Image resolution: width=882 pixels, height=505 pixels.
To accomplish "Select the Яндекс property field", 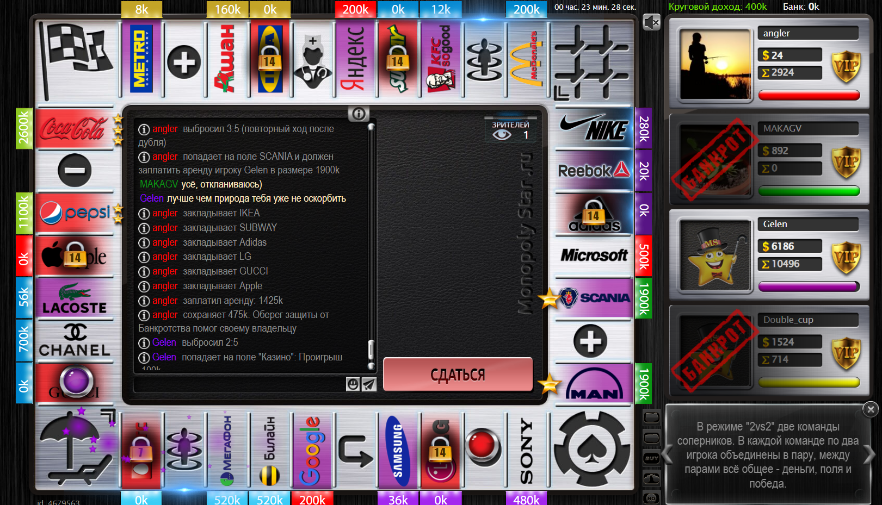I will click(355, 59).
